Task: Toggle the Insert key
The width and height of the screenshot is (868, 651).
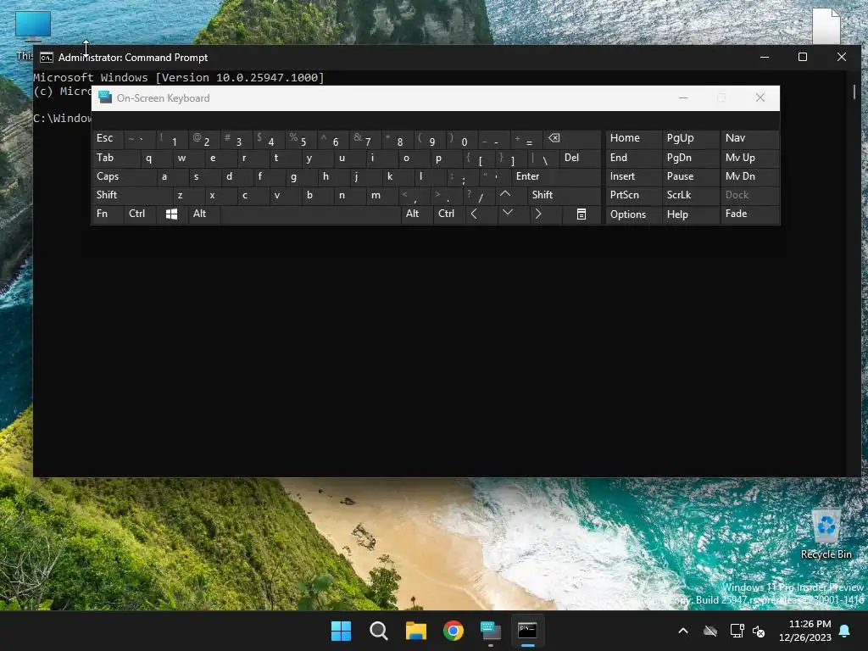Action: 633,176
